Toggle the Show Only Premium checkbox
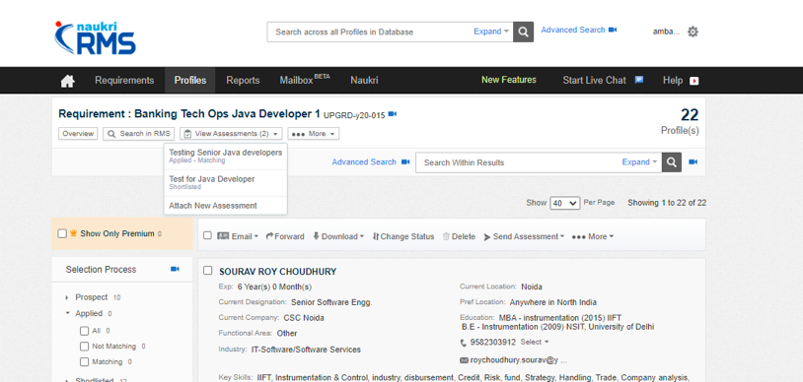This screenshot has width=803, height=382. click(x=62, y=233)
